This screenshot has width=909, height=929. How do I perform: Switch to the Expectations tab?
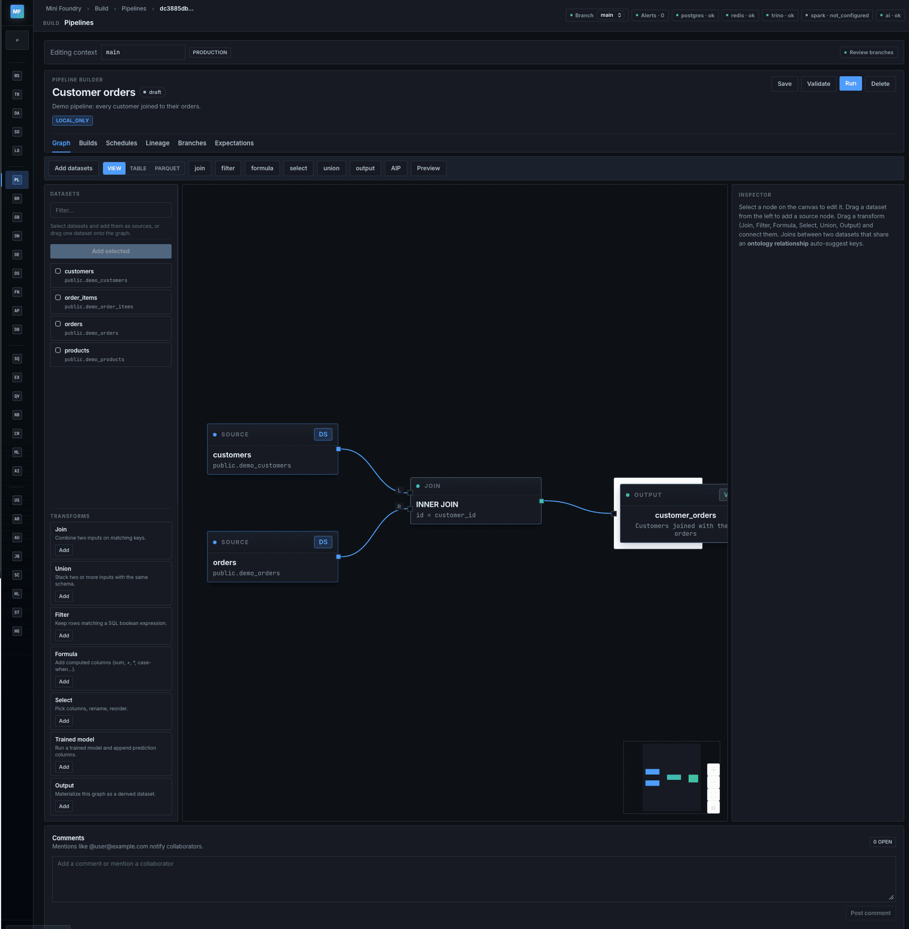(x=234, y=143)
